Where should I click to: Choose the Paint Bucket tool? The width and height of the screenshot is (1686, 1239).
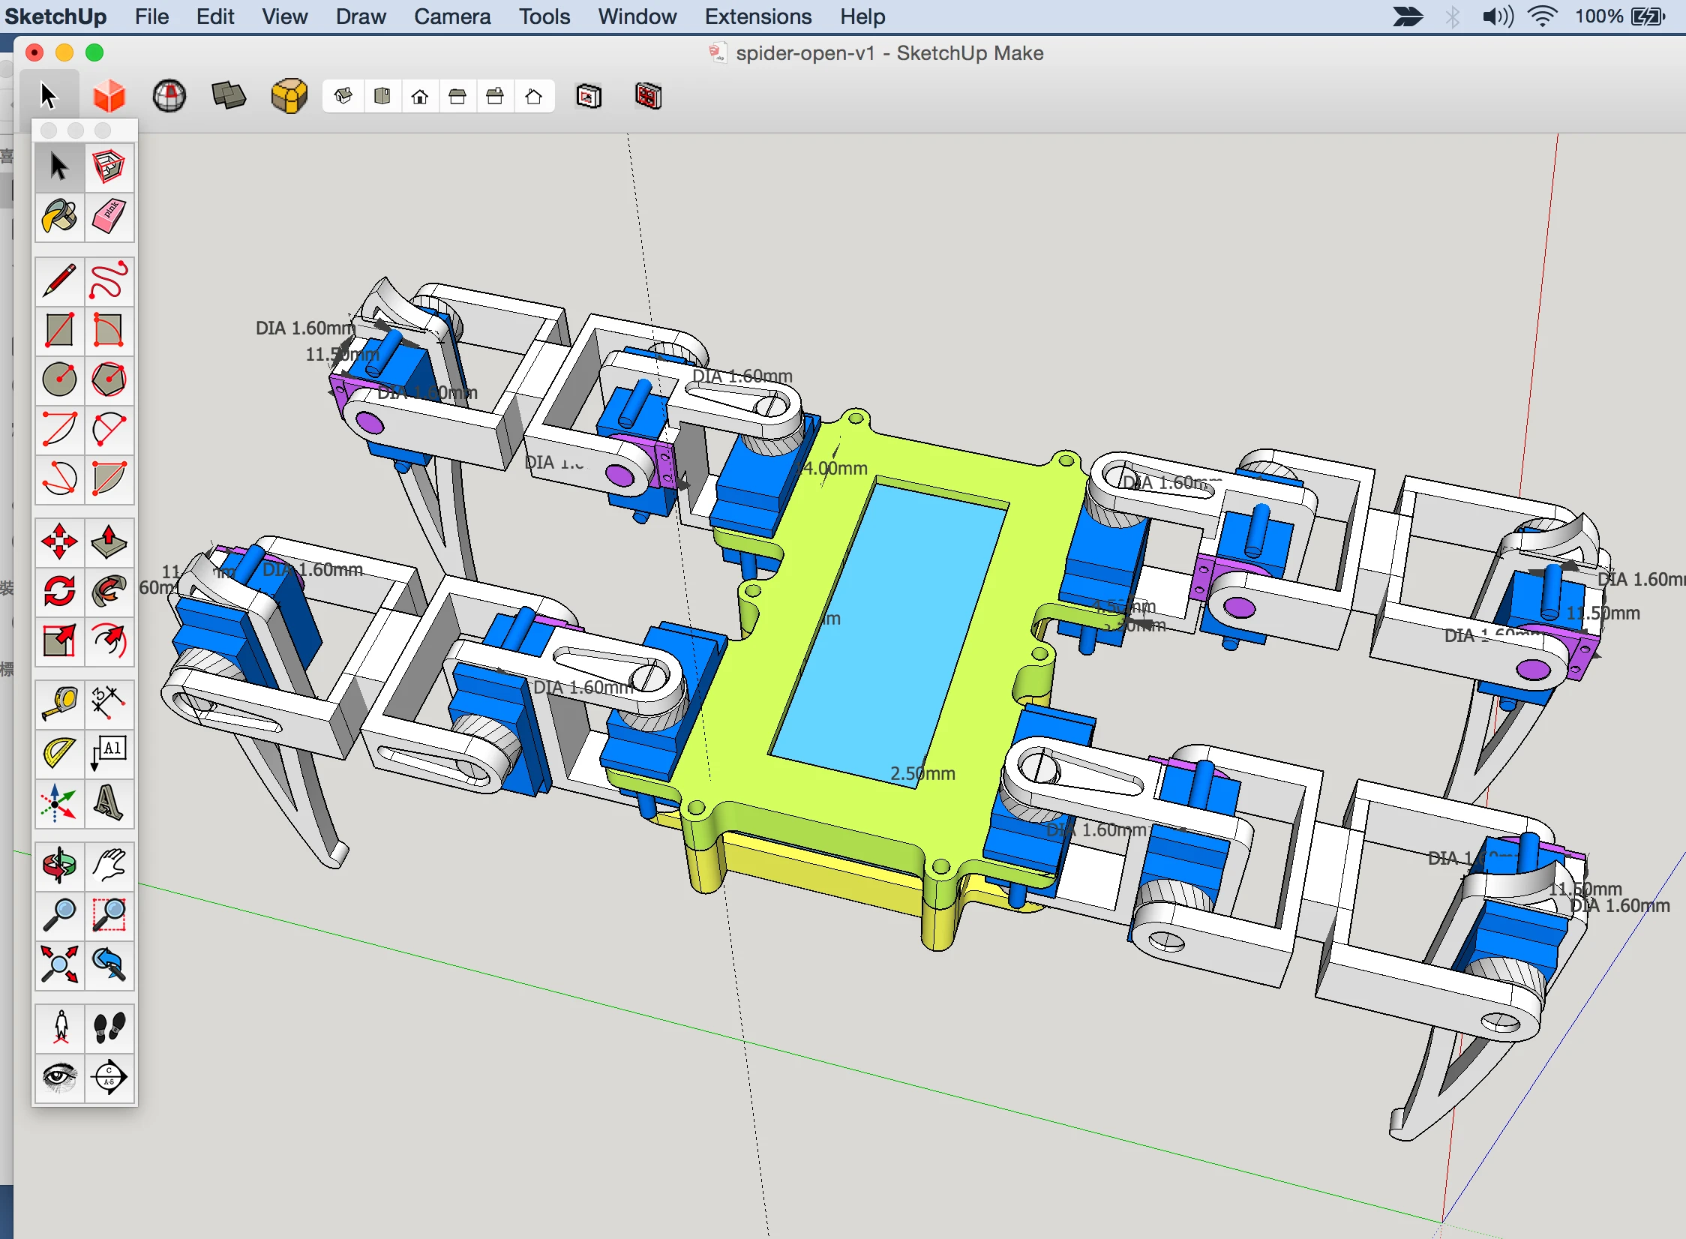click(x=60, y=217)
